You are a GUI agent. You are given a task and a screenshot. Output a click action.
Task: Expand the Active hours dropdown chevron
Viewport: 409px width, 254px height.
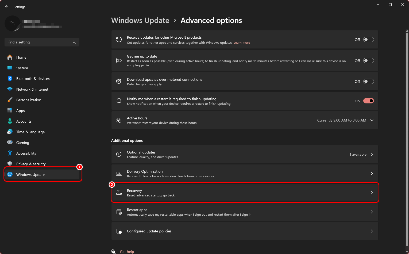[372, 120]
